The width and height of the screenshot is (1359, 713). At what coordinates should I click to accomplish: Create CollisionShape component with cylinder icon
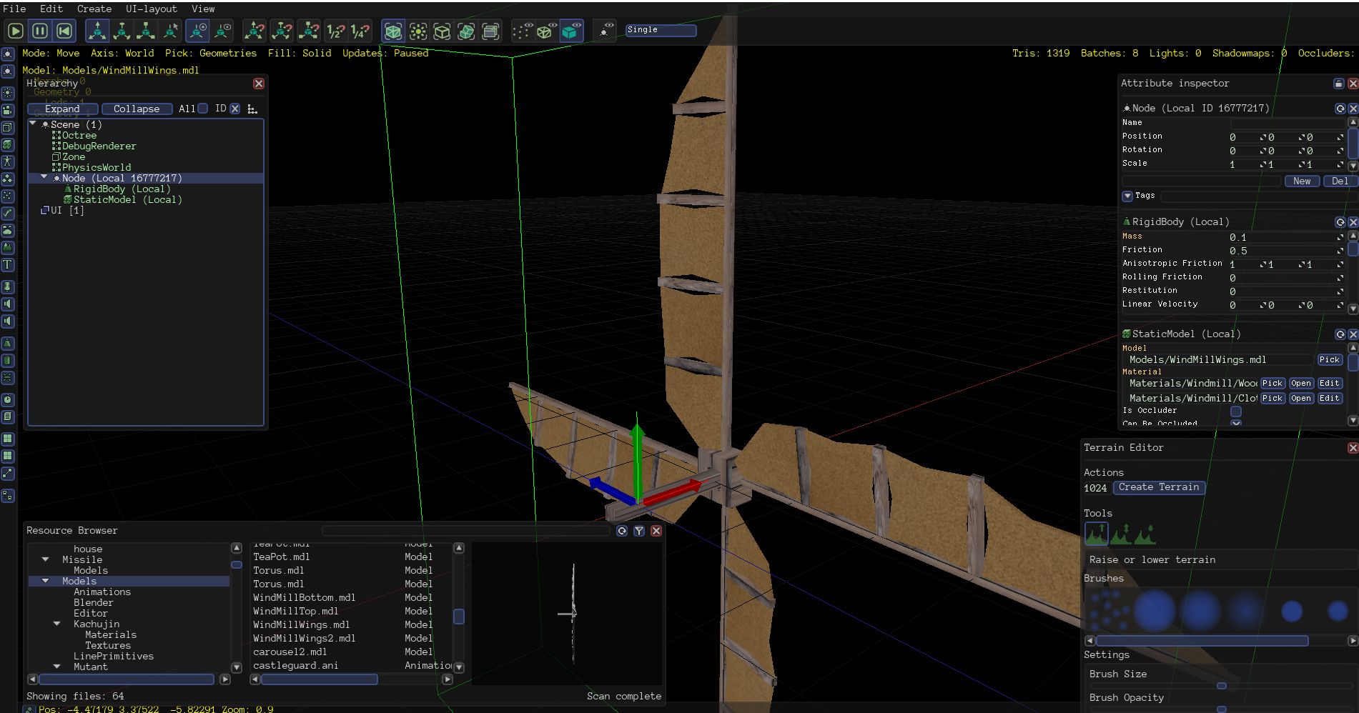click(x=8, y=360)
